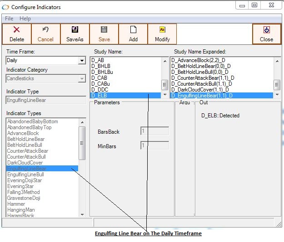Click the Configure Indicators title bar icon

(x=5, y=7)
